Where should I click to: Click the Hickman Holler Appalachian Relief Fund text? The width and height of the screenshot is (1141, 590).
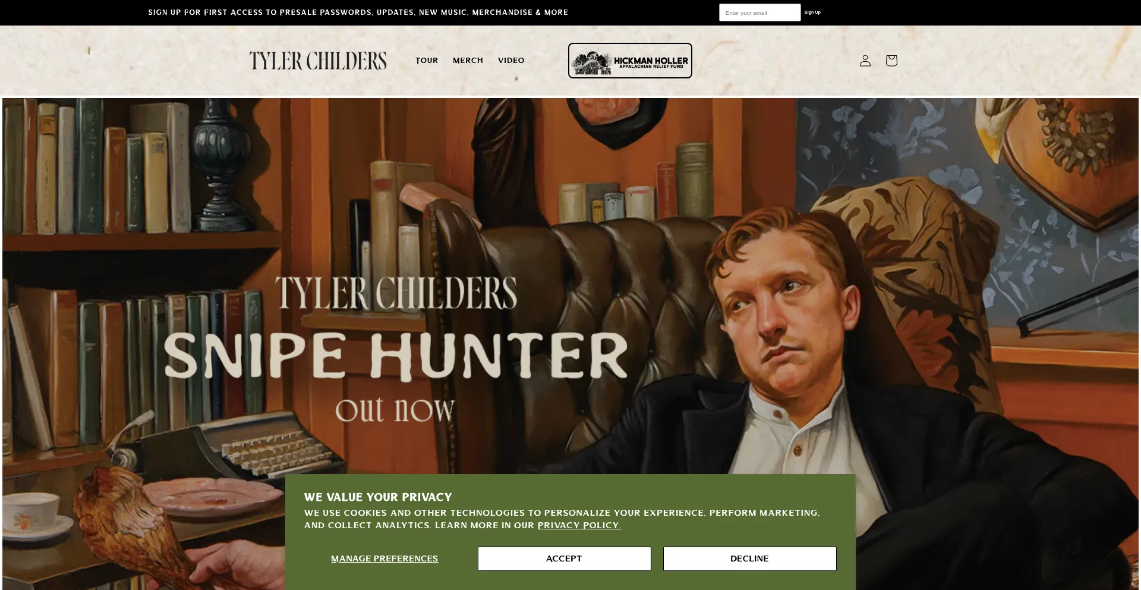[651, 62]
